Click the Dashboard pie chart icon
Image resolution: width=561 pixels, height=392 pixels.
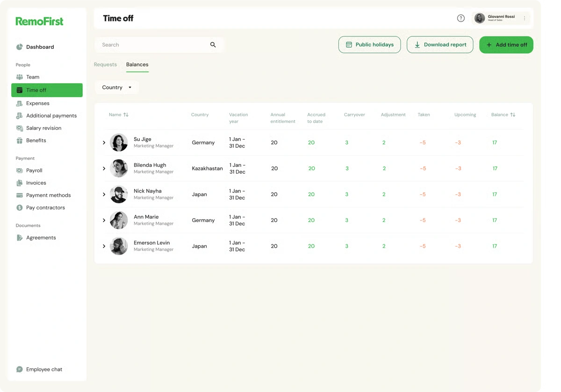pyautogui.click(x=20, y=47)
